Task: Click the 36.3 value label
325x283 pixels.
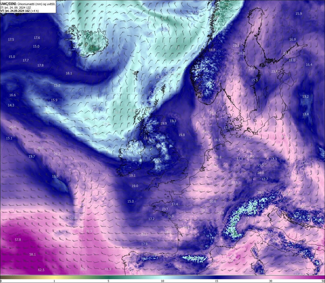Action: 84,269
